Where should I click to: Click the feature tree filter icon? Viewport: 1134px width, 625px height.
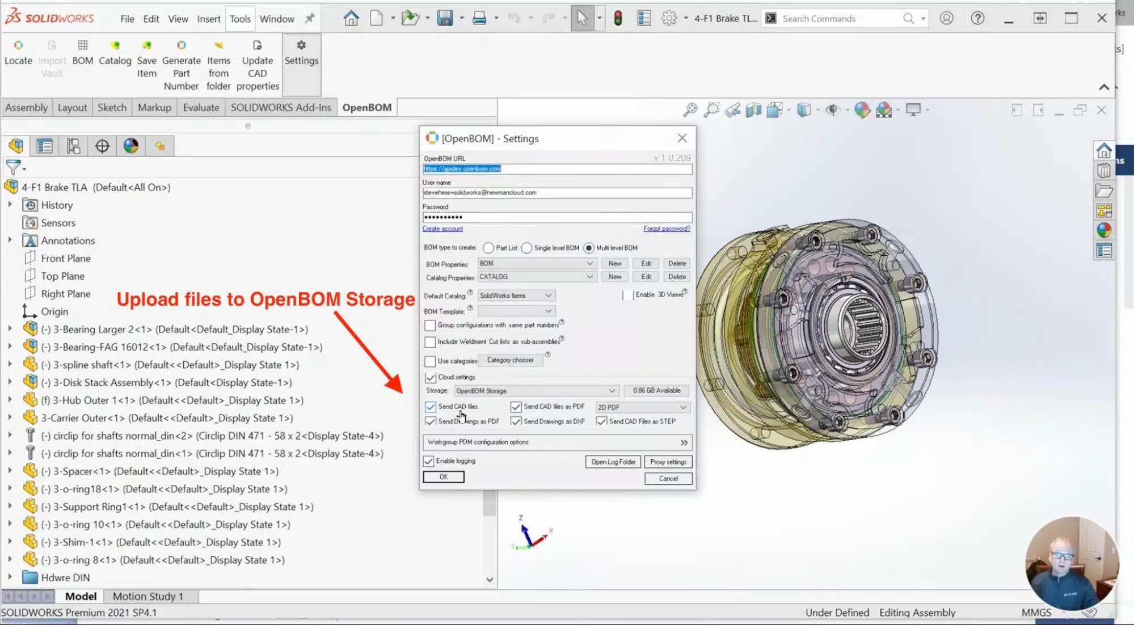[x=13, y=167]
